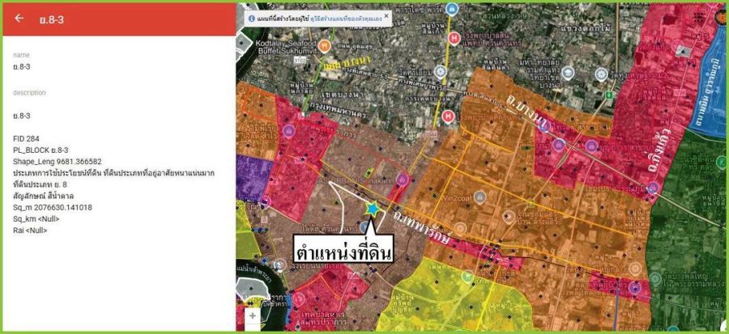Click the blue info icon in the banner
This screenshot has width=729, height=334.
click(252, 17)
